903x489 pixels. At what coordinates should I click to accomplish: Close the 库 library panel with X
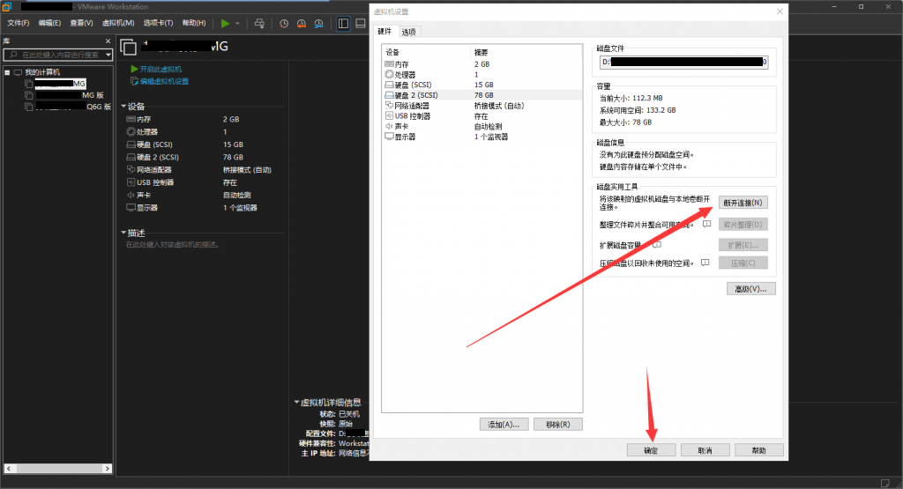[x=108, y=41]
